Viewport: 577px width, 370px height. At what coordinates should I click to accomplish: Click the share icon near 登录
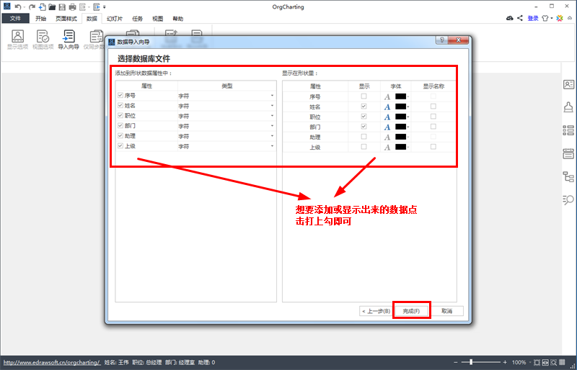[x=520, y=18]
